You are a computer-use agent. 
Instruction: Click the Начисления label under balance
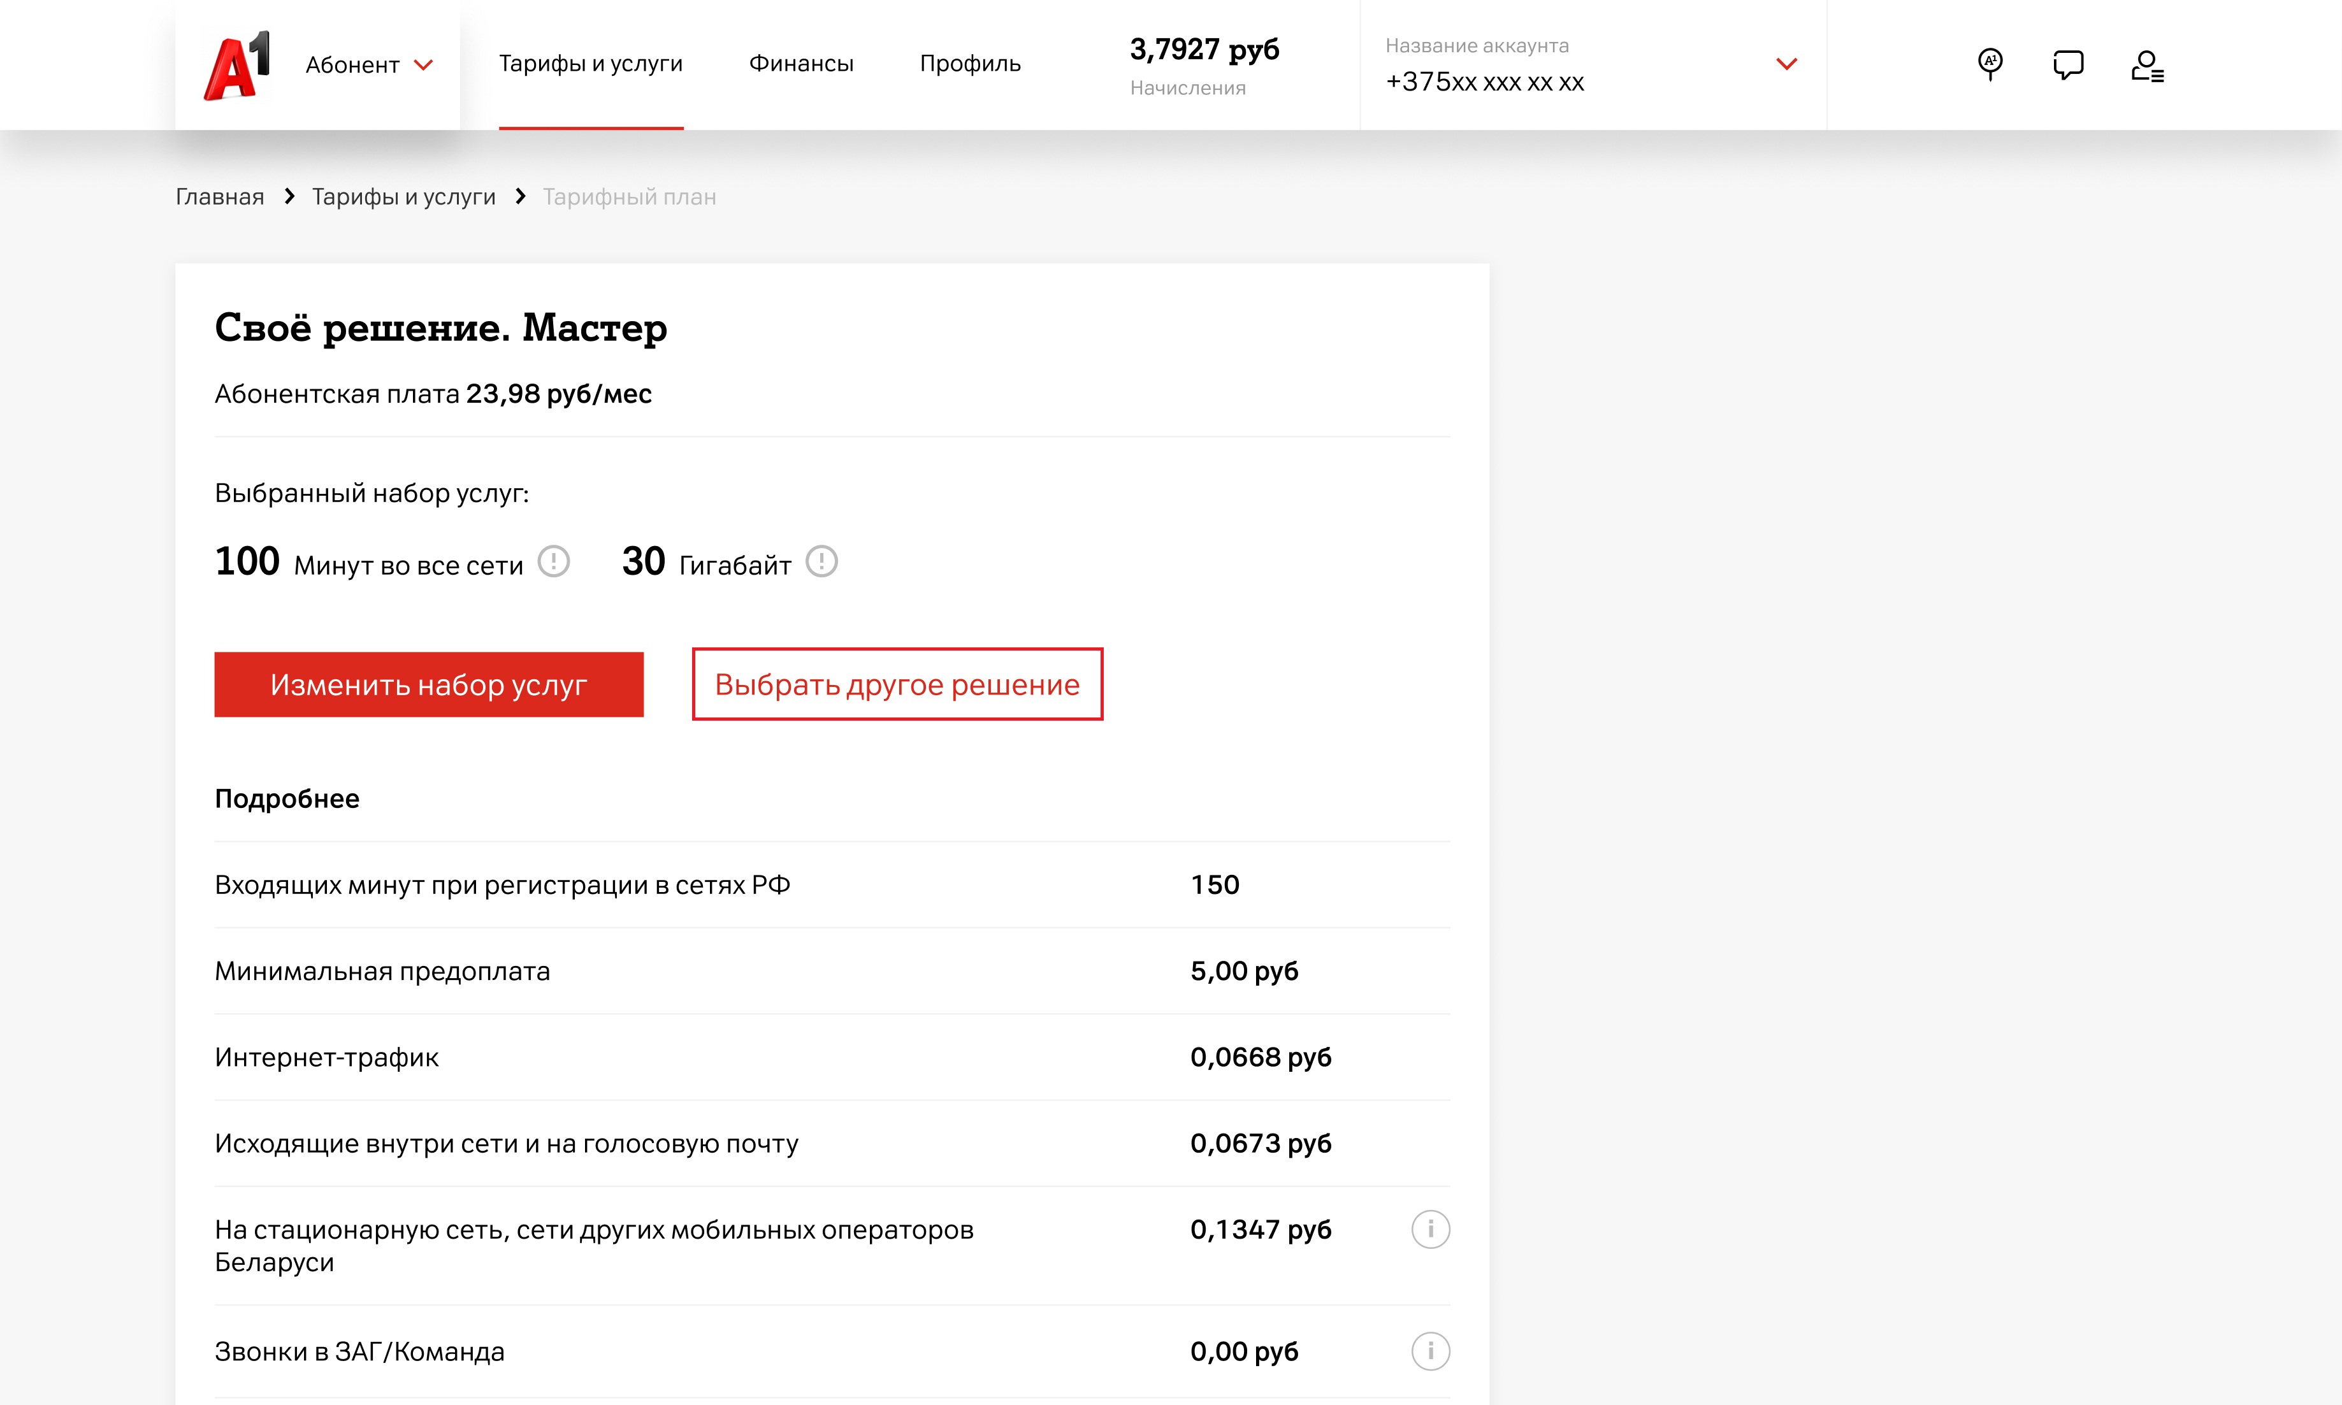click(1187, 88)
